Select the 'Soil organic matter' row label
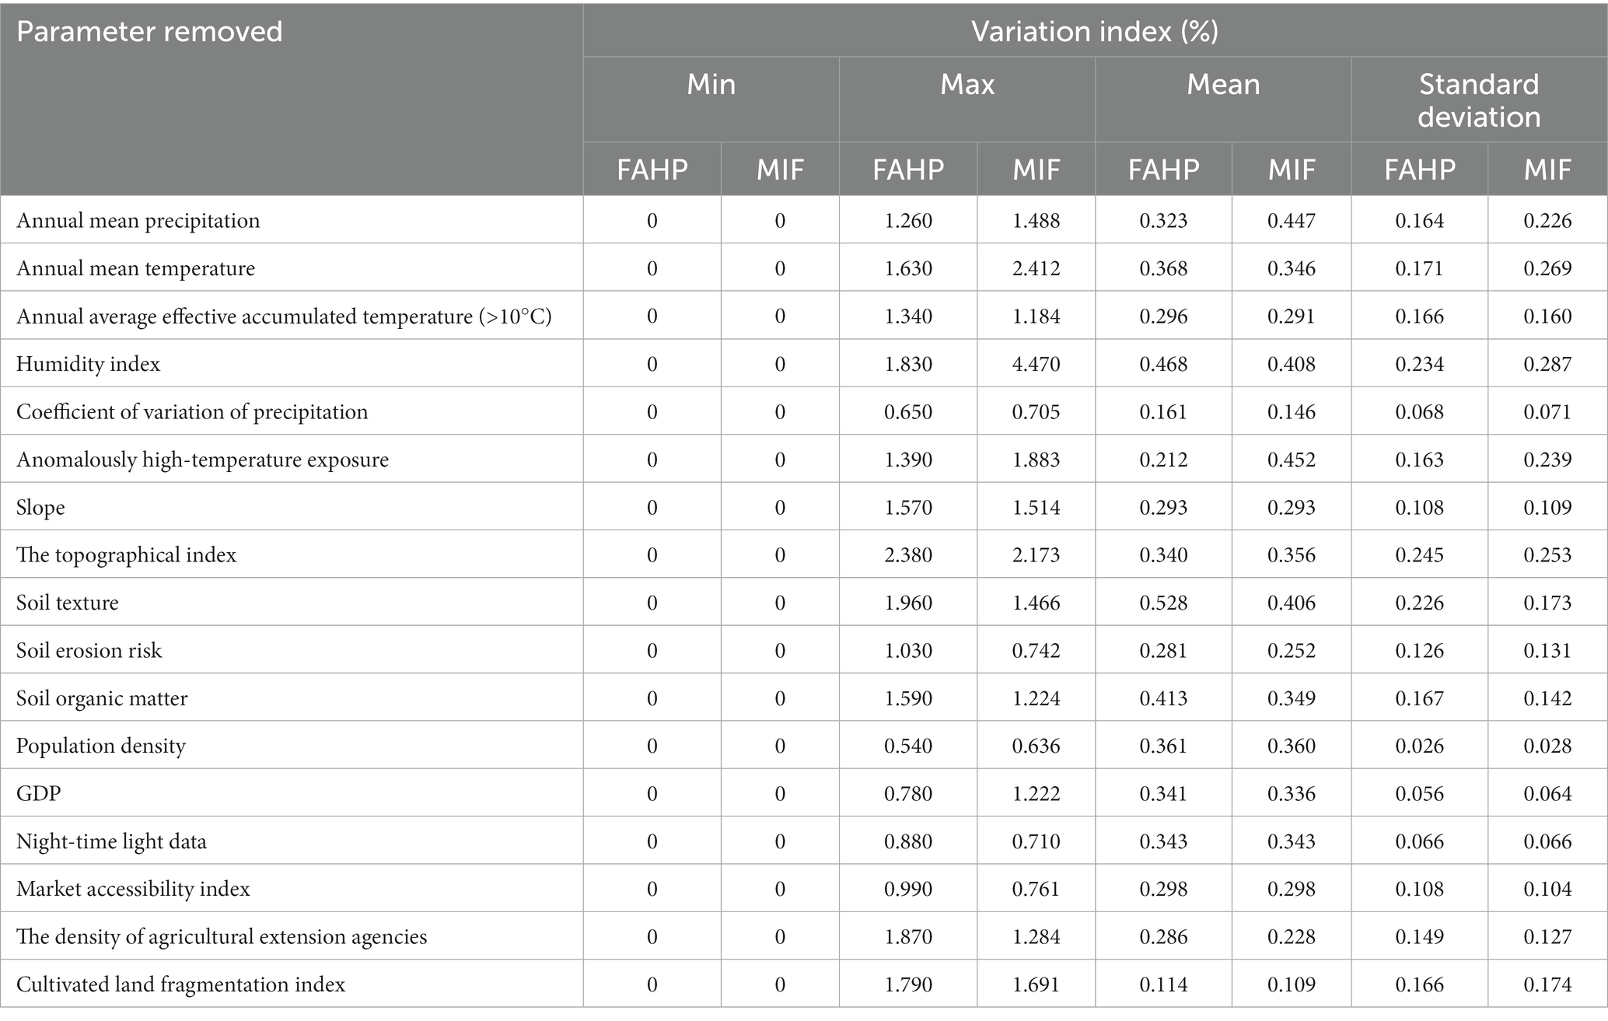 coord(102,698)
